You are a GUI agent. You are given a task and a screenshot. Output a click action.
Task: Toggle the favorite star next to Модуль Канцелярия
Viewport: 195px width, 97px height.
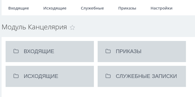pos(72,27)
